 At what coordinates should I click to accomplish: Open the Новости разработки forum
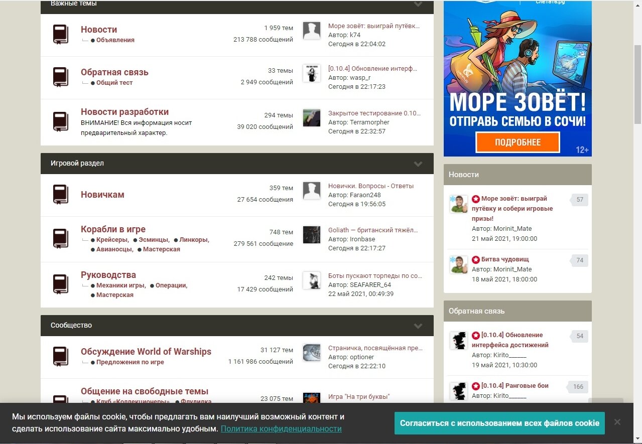(124, 112)
